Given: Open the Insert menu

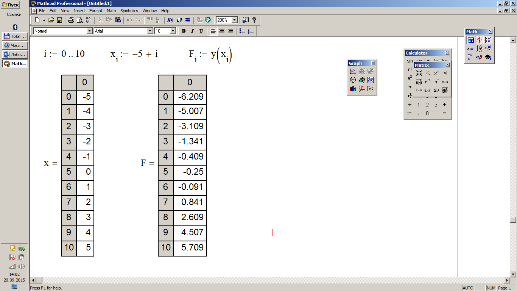Looking at the screenshot, I should click(x=79, y=11).
